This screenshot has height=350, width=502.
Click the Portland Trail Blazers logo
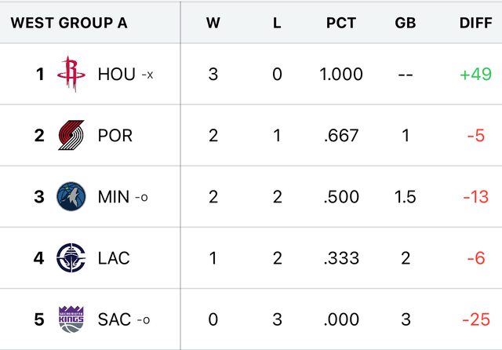click(x=72, y=136)
